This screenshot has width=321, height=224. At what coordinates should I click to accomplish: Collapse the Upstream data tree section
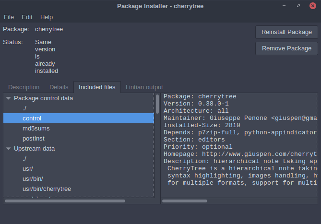(8, 149)
